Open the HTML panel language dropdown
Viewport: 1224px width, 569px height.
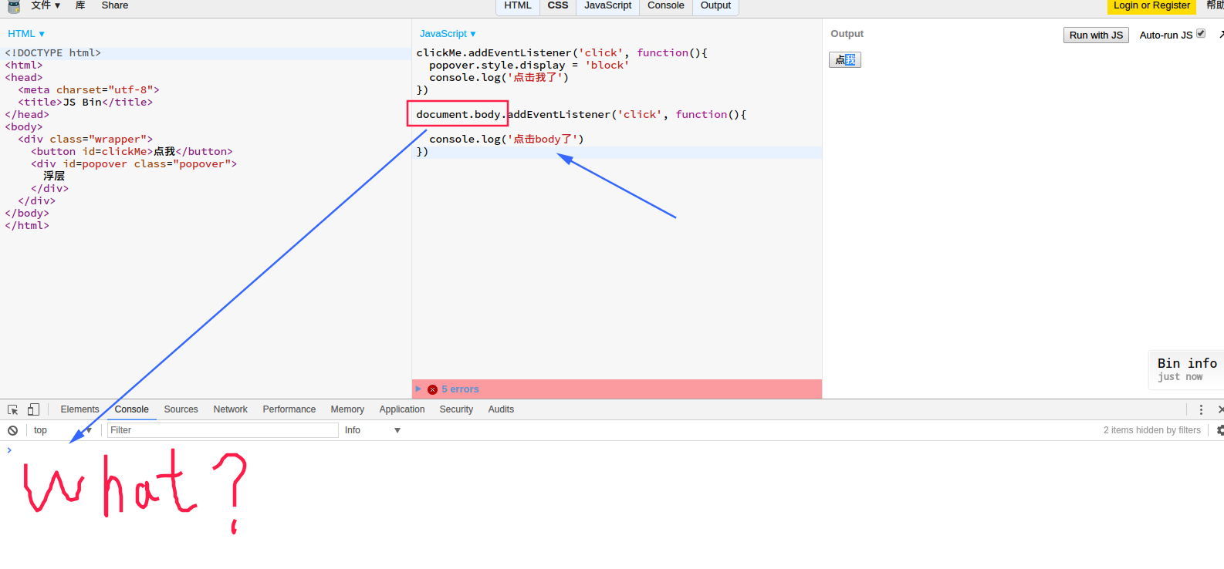pyautogui.click(x=26, y=34)
